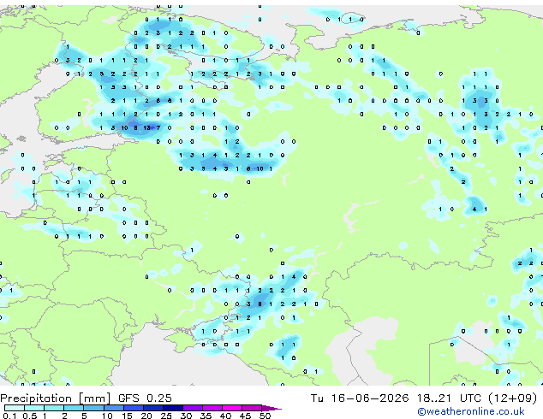The height and width of the screenshot is (419, 543).
Task: Click the date 'Tu 16-06-2026'
Action: [360, 398]
